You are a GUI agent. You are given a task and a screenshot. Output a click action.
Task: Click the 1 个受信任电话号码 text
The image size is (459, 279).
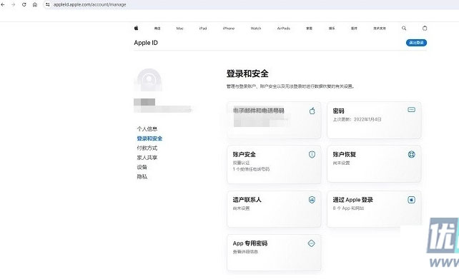(x=251, y=169)
